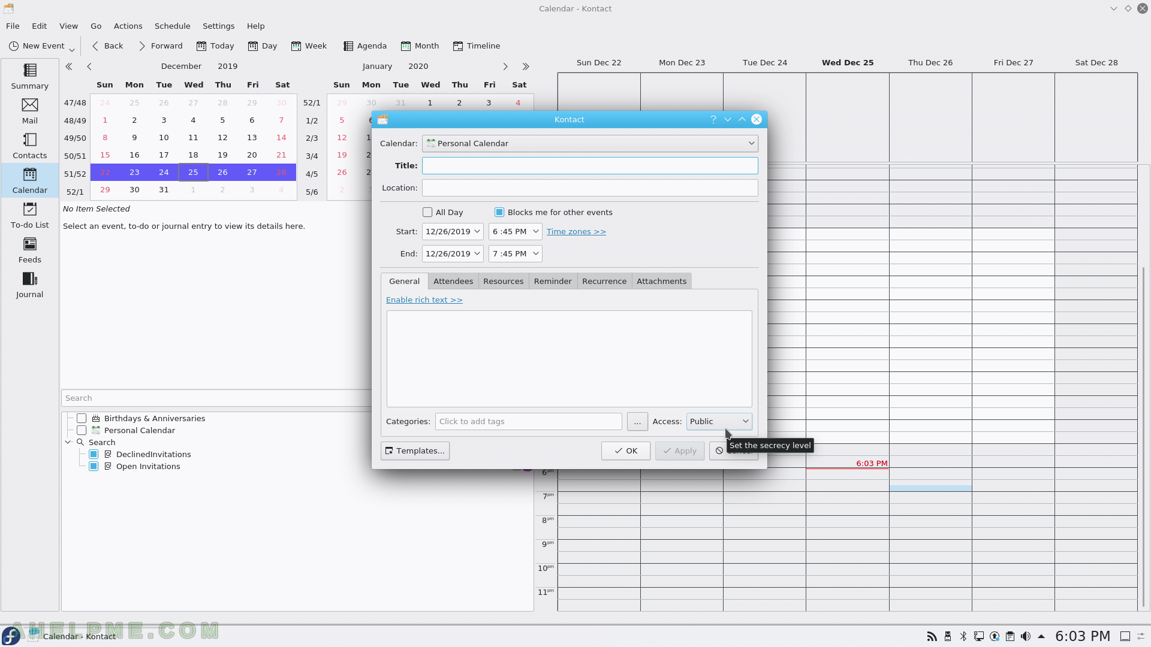This screenshot has height=647, width=1151.
Task: Switch to Week view
Action: pos(309,46)
